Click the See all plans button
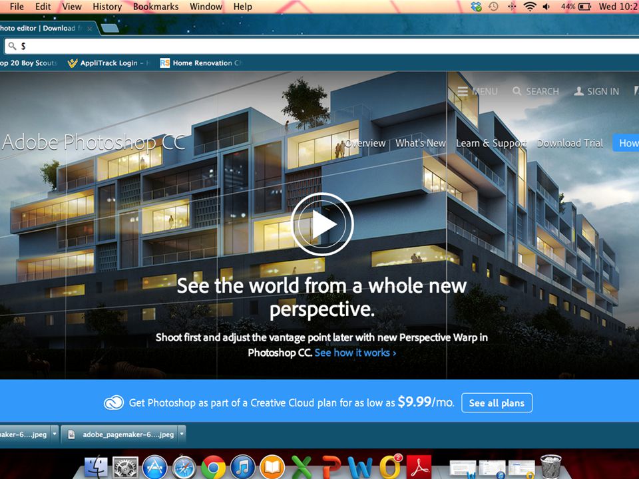Viewport: 639px width, 479px height. click(497, 403)
